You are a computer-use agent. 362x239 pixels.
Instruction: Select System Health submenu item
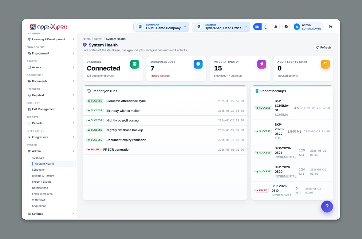[53, 164]
